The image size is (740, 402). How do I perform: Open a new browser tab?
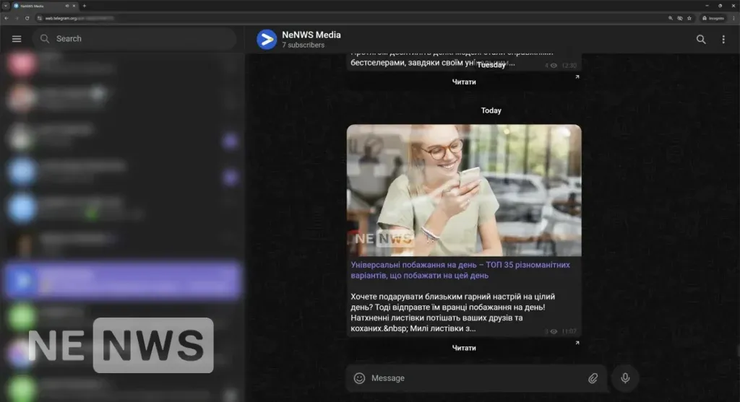click(84, 6)
